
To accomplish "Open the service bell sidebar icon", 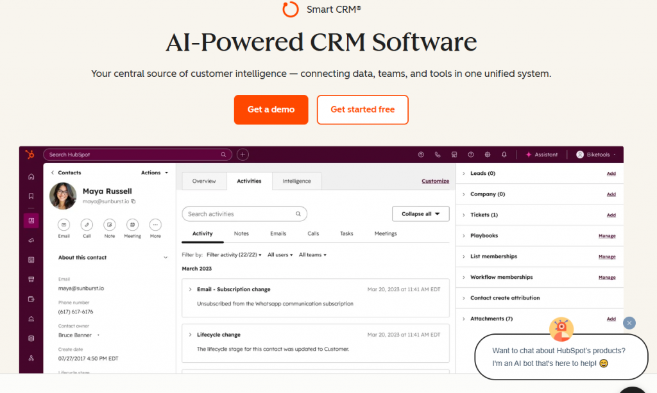I will pyautogui.click(x=31, y=319).
